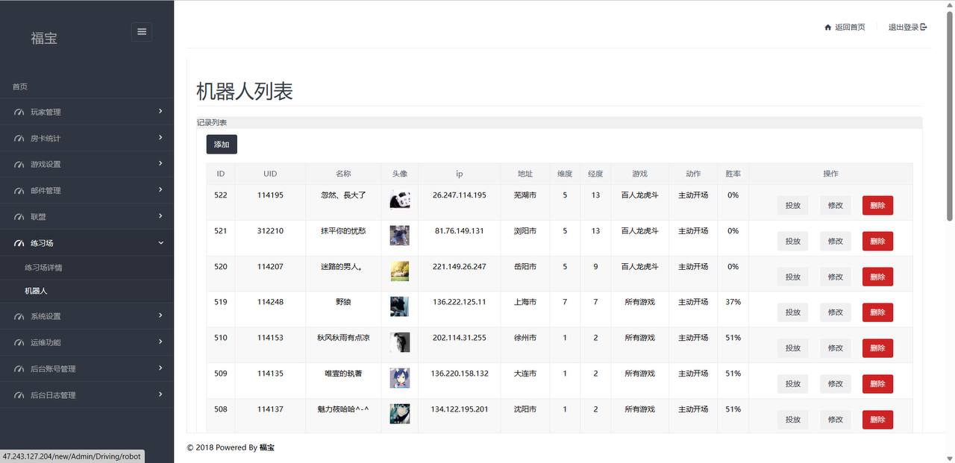
Task: Expand 后台账号管理 chevron arrow
Action: pos(160,368)
